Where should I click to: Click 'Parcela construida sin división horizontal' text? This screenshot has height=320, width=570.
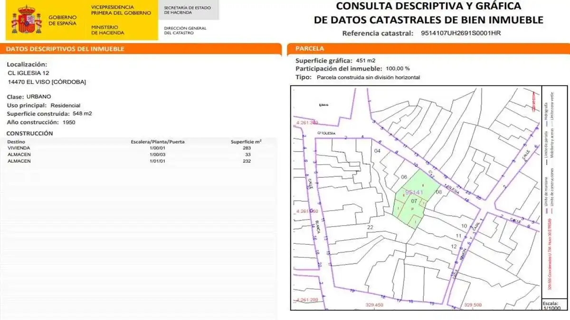pyautogui.click(x=368, y=77)
